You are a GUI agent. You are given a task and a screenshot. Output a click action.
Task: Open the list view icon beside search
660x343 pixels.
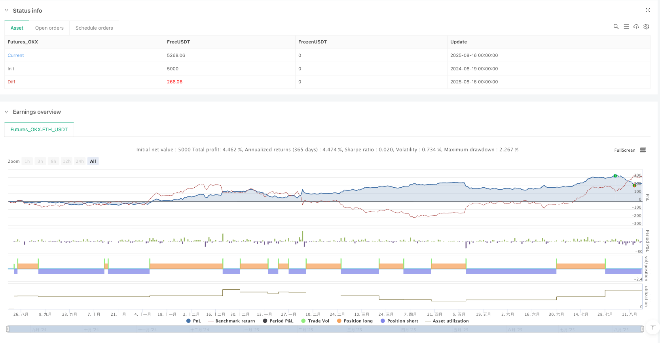(626, 26)
